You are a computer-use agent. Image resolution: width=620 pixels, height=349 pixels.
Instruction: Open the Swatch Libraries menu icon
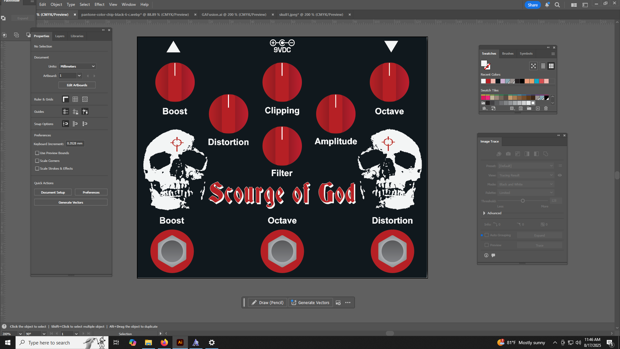(484, 109)
